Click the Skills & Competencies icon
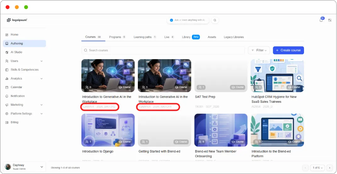 7,70
